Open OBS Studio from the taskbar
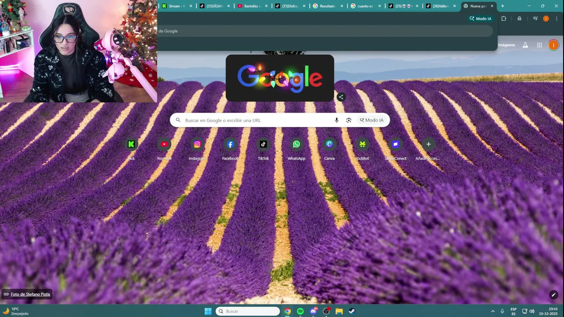 [x=326, y=311]
